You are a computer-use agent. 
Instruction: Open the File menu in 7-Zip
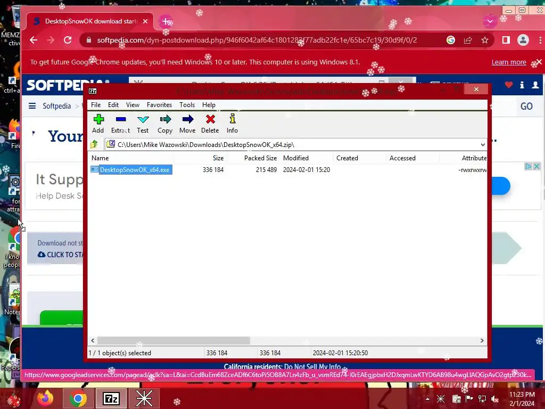96,105
